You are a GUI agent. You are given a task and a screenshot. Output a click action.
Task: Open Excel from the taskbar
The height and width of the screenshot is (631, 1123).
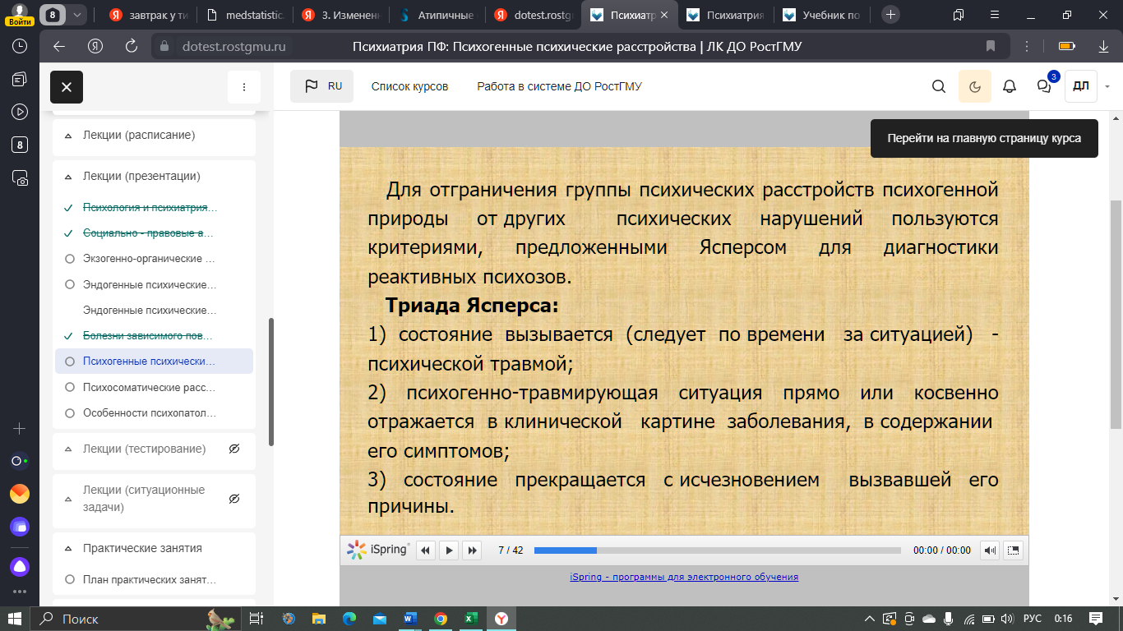click(x=470, y=619)
